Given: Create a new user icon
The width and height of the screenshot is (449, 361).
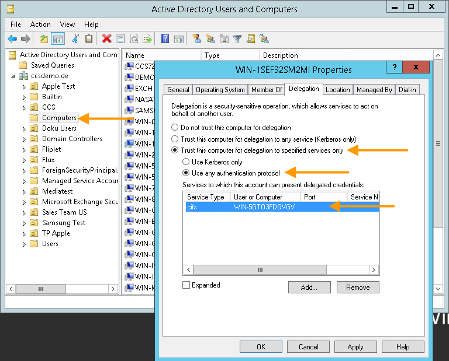Looking at the screenshot, I should tap(196, 38).
